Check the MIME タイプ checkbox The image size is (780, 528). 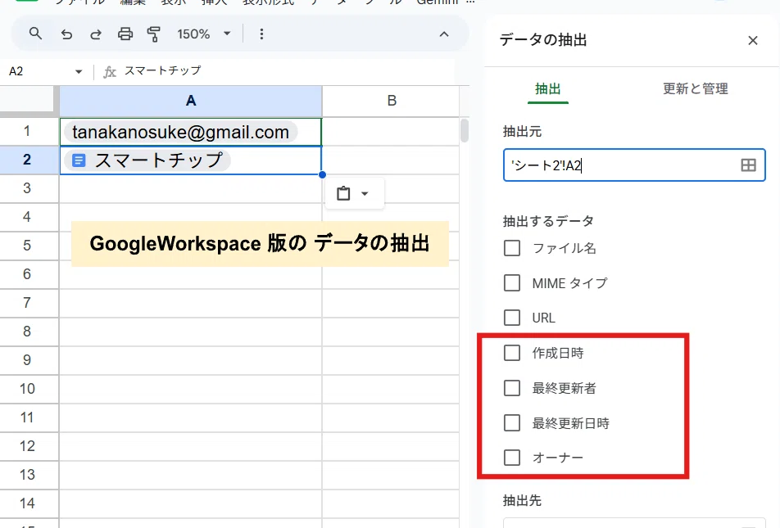[x=512, y=283]
